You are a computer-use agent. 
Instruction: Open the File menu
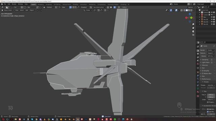click(5, 4)
